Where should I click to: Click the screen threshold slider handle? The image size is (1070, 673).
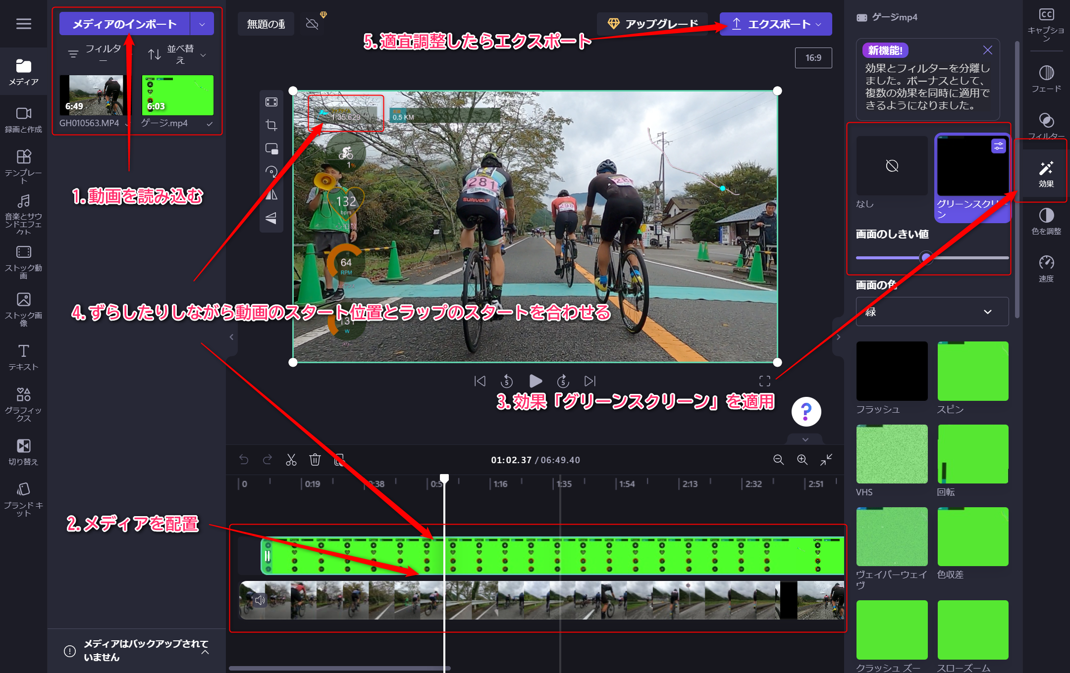(x=925, y=257)
